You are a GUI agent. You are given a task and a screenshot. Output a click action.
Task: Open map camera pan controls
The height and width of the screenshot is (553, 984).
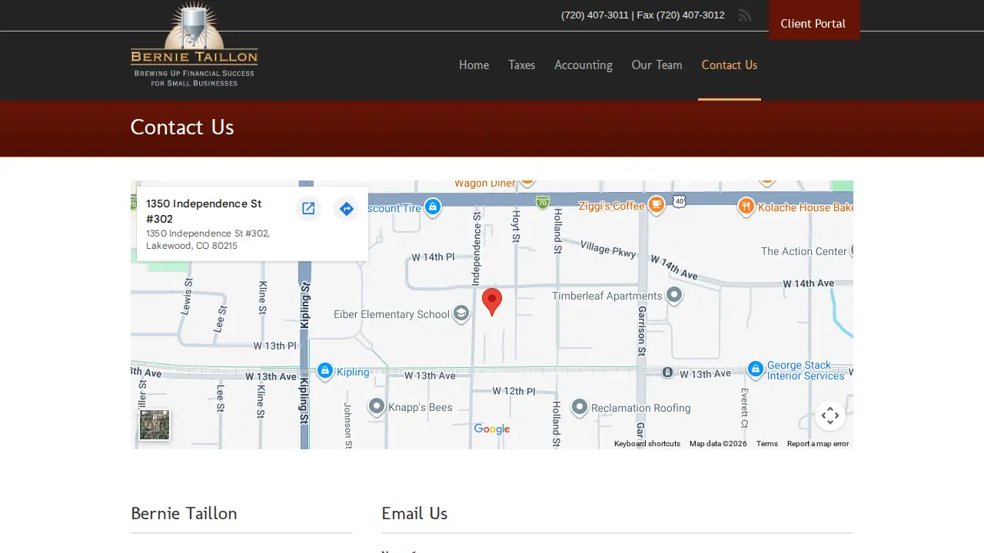[830, 416]
